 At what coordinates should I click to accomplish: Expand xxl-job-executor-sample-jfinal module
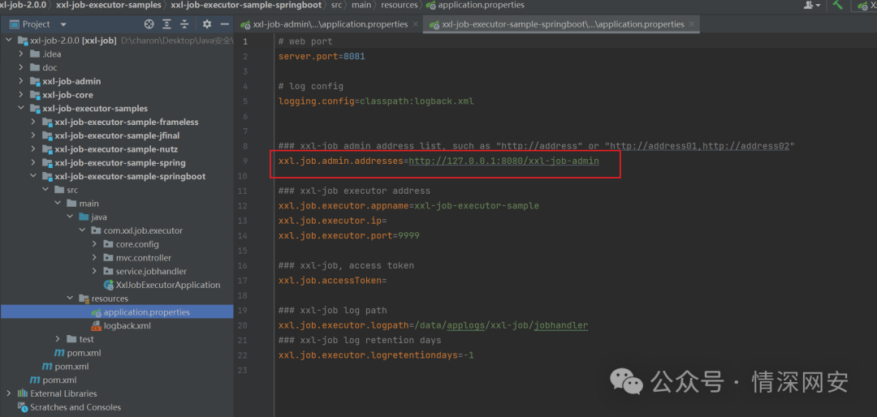click(33, 135)
